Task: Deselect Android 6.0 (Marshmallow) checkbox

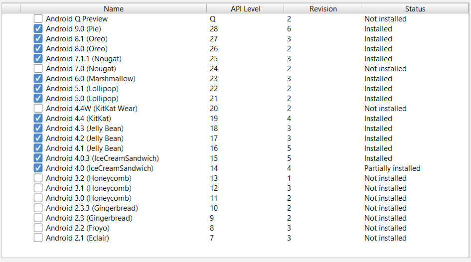Action: 38,79
